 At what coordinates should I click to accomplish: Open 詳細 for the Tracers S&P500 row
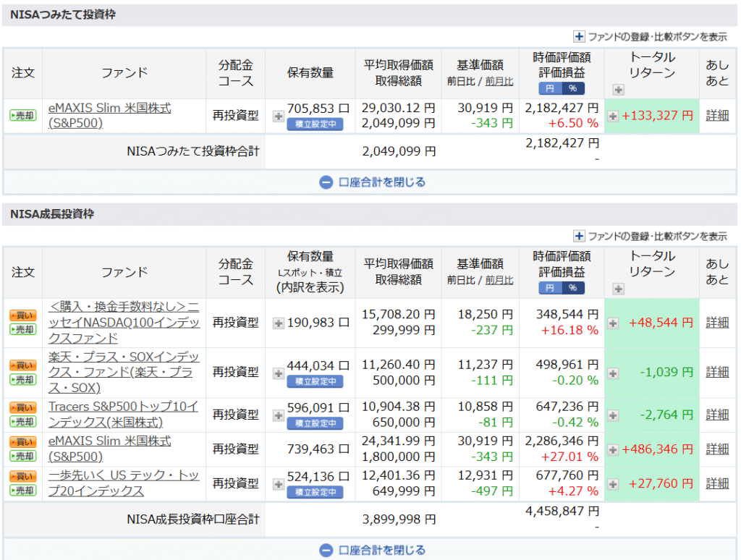tap(717, 415)
